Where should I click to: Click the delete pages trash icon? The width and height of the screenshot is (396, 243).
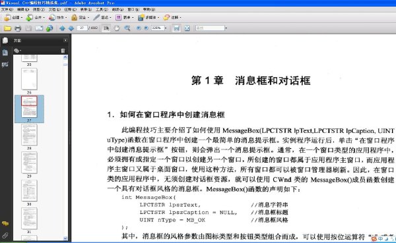tap(63, 51)
